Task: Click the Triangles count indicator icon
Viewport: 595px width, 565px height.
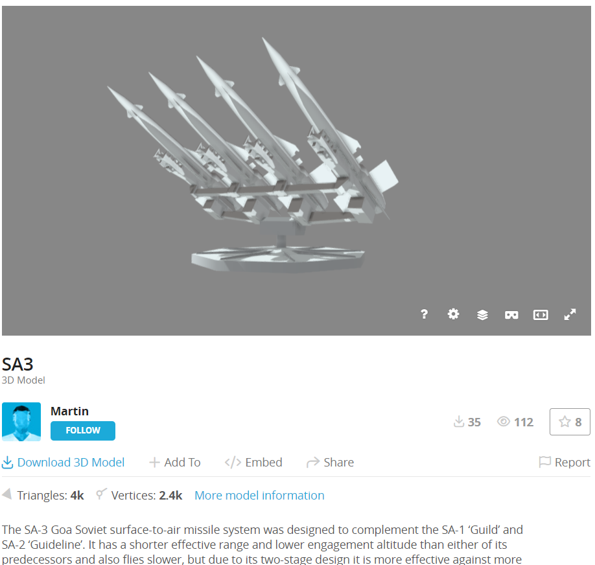Action: tap(6, 494)
